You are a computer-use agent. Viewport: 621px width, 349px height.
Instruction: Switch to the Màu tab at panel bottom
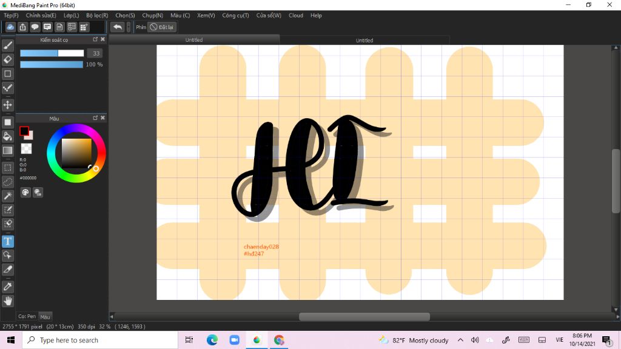click(45, 316)
